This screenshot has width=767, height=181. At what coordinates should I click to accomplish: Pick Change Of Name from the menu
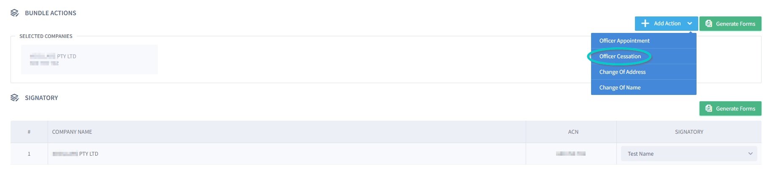[620, 88]
